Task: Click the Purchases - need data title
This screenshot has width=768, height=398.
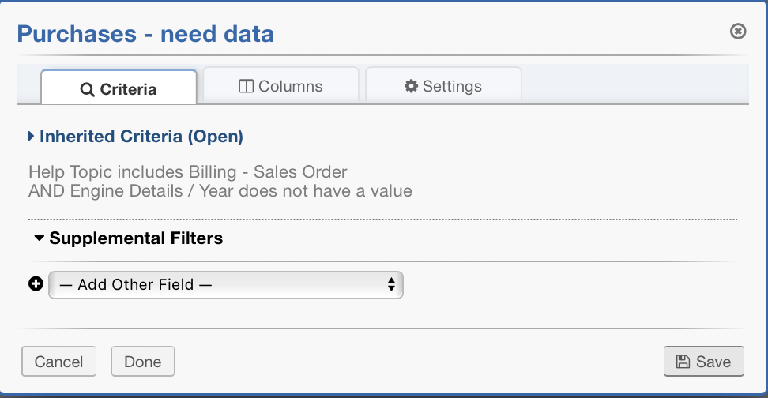Action: pos(145,34)
